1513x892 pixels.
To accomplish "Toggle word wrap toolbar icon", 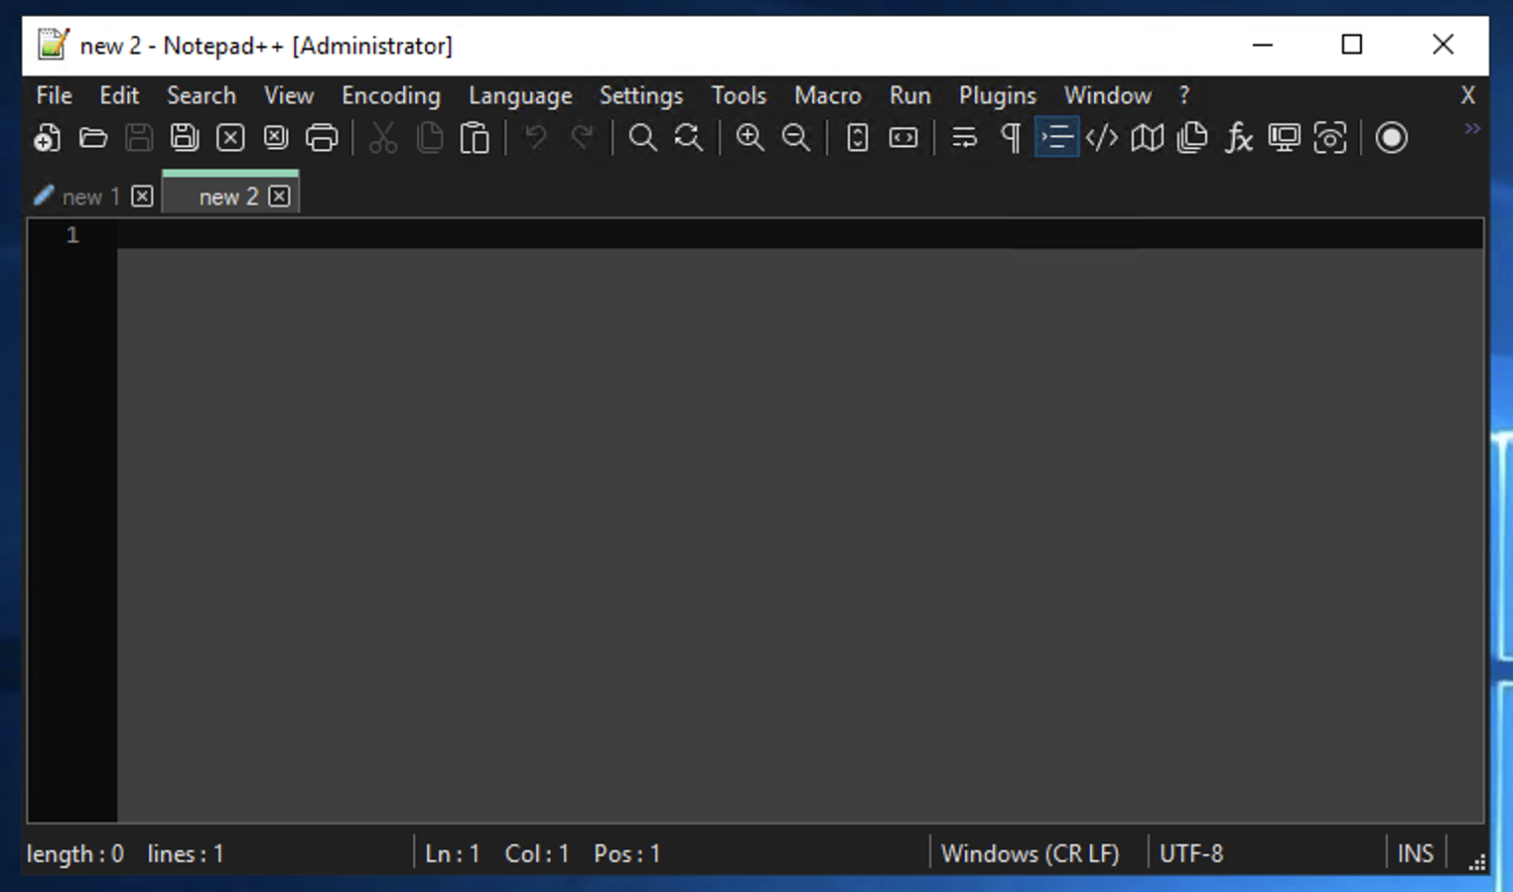I will pos(965,137).
